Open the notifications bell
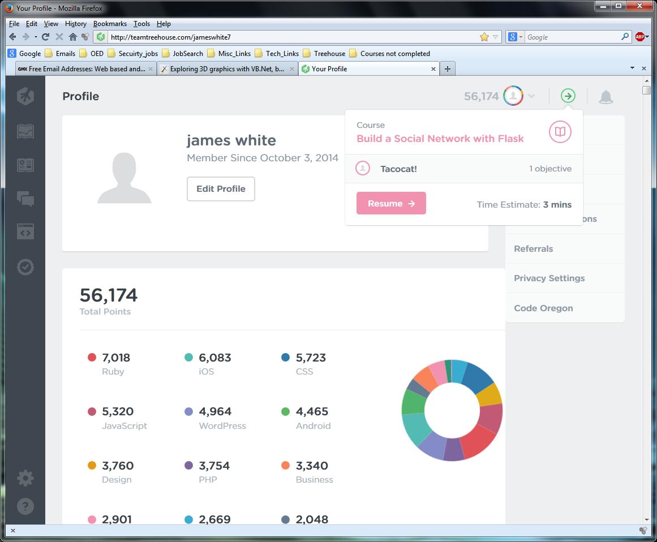The width and height of the screenshot is (657, 542). pos(606,97)
